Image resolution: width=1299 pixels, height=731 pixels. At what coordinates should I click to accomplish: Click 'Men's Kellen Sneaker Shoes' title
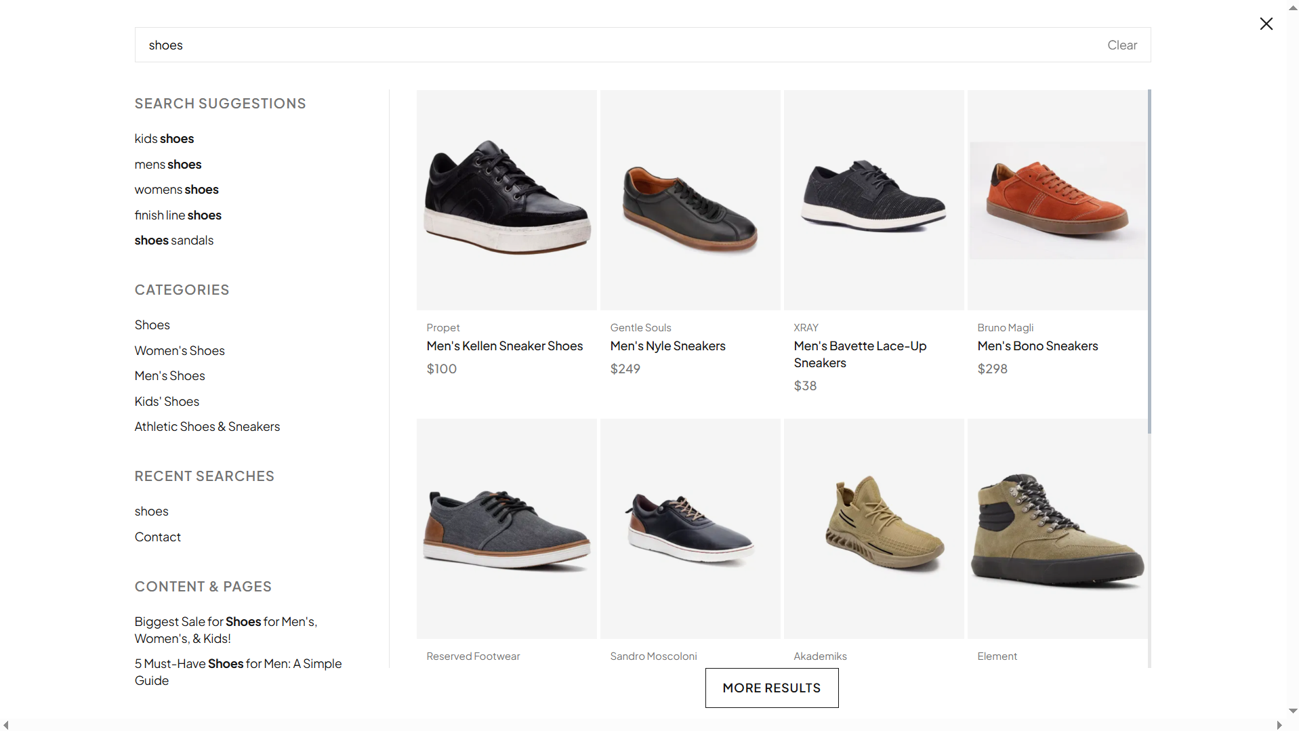[x=504, y=346]
